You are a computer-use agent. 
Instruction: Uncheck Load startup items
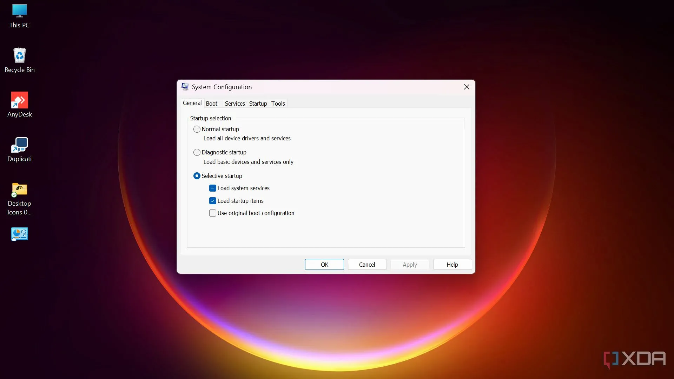pyautogui.click(x=213, y=201)
